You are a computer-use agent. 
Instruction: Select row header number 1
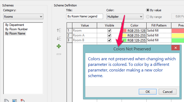69,31
